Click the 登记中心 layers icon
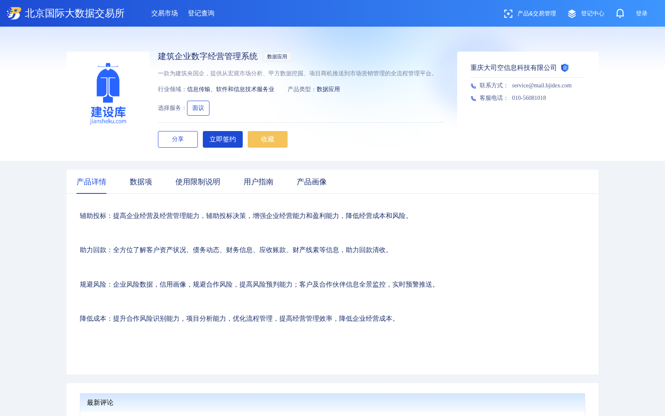This screenshot has width=665, height=416. tap(572, 14)
